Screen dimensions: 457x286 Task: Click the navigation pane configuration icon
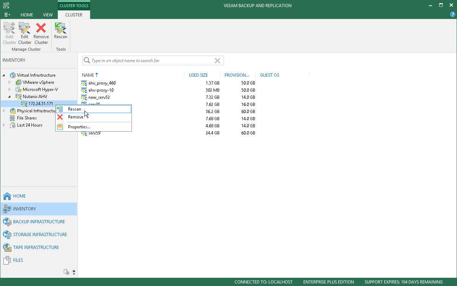67,272
